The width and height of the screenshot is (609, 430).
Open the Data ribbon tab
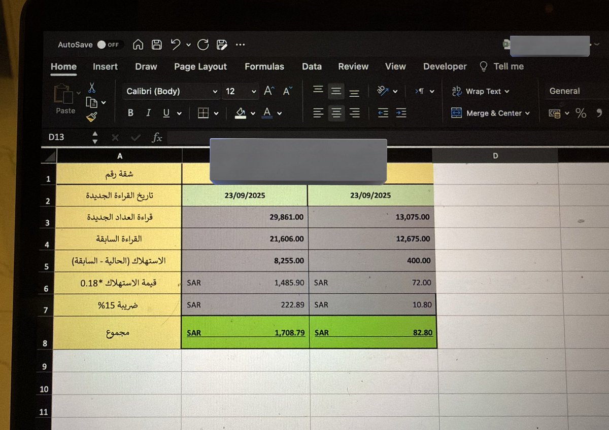(312, 67)
